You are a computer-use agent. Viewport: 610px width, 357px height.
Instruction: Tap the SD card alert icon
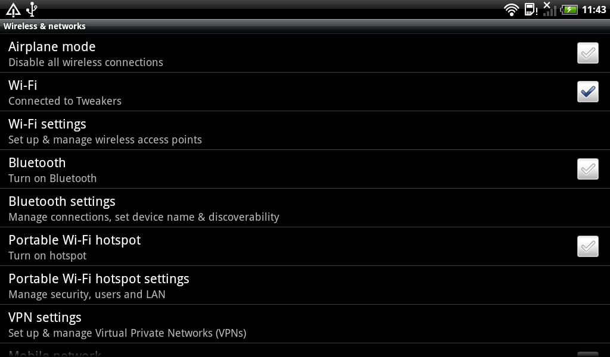[x=530, y=10]
